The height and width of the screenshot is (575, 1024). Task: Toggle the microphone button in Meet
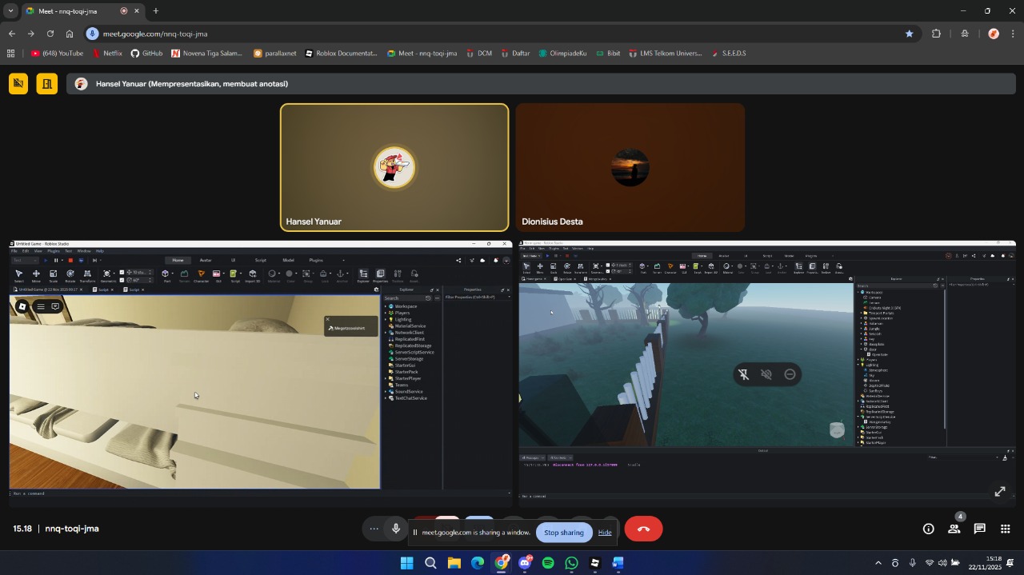pyautogui.click(x=395, y=529)
